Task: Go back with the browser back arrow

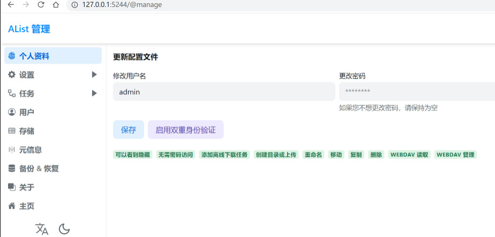Action: (x=10, y=5)
